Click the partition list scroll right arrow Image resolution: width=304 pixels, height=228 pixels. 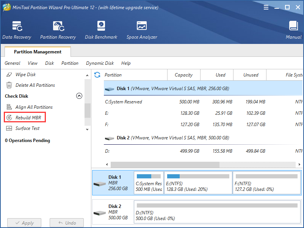299,164
